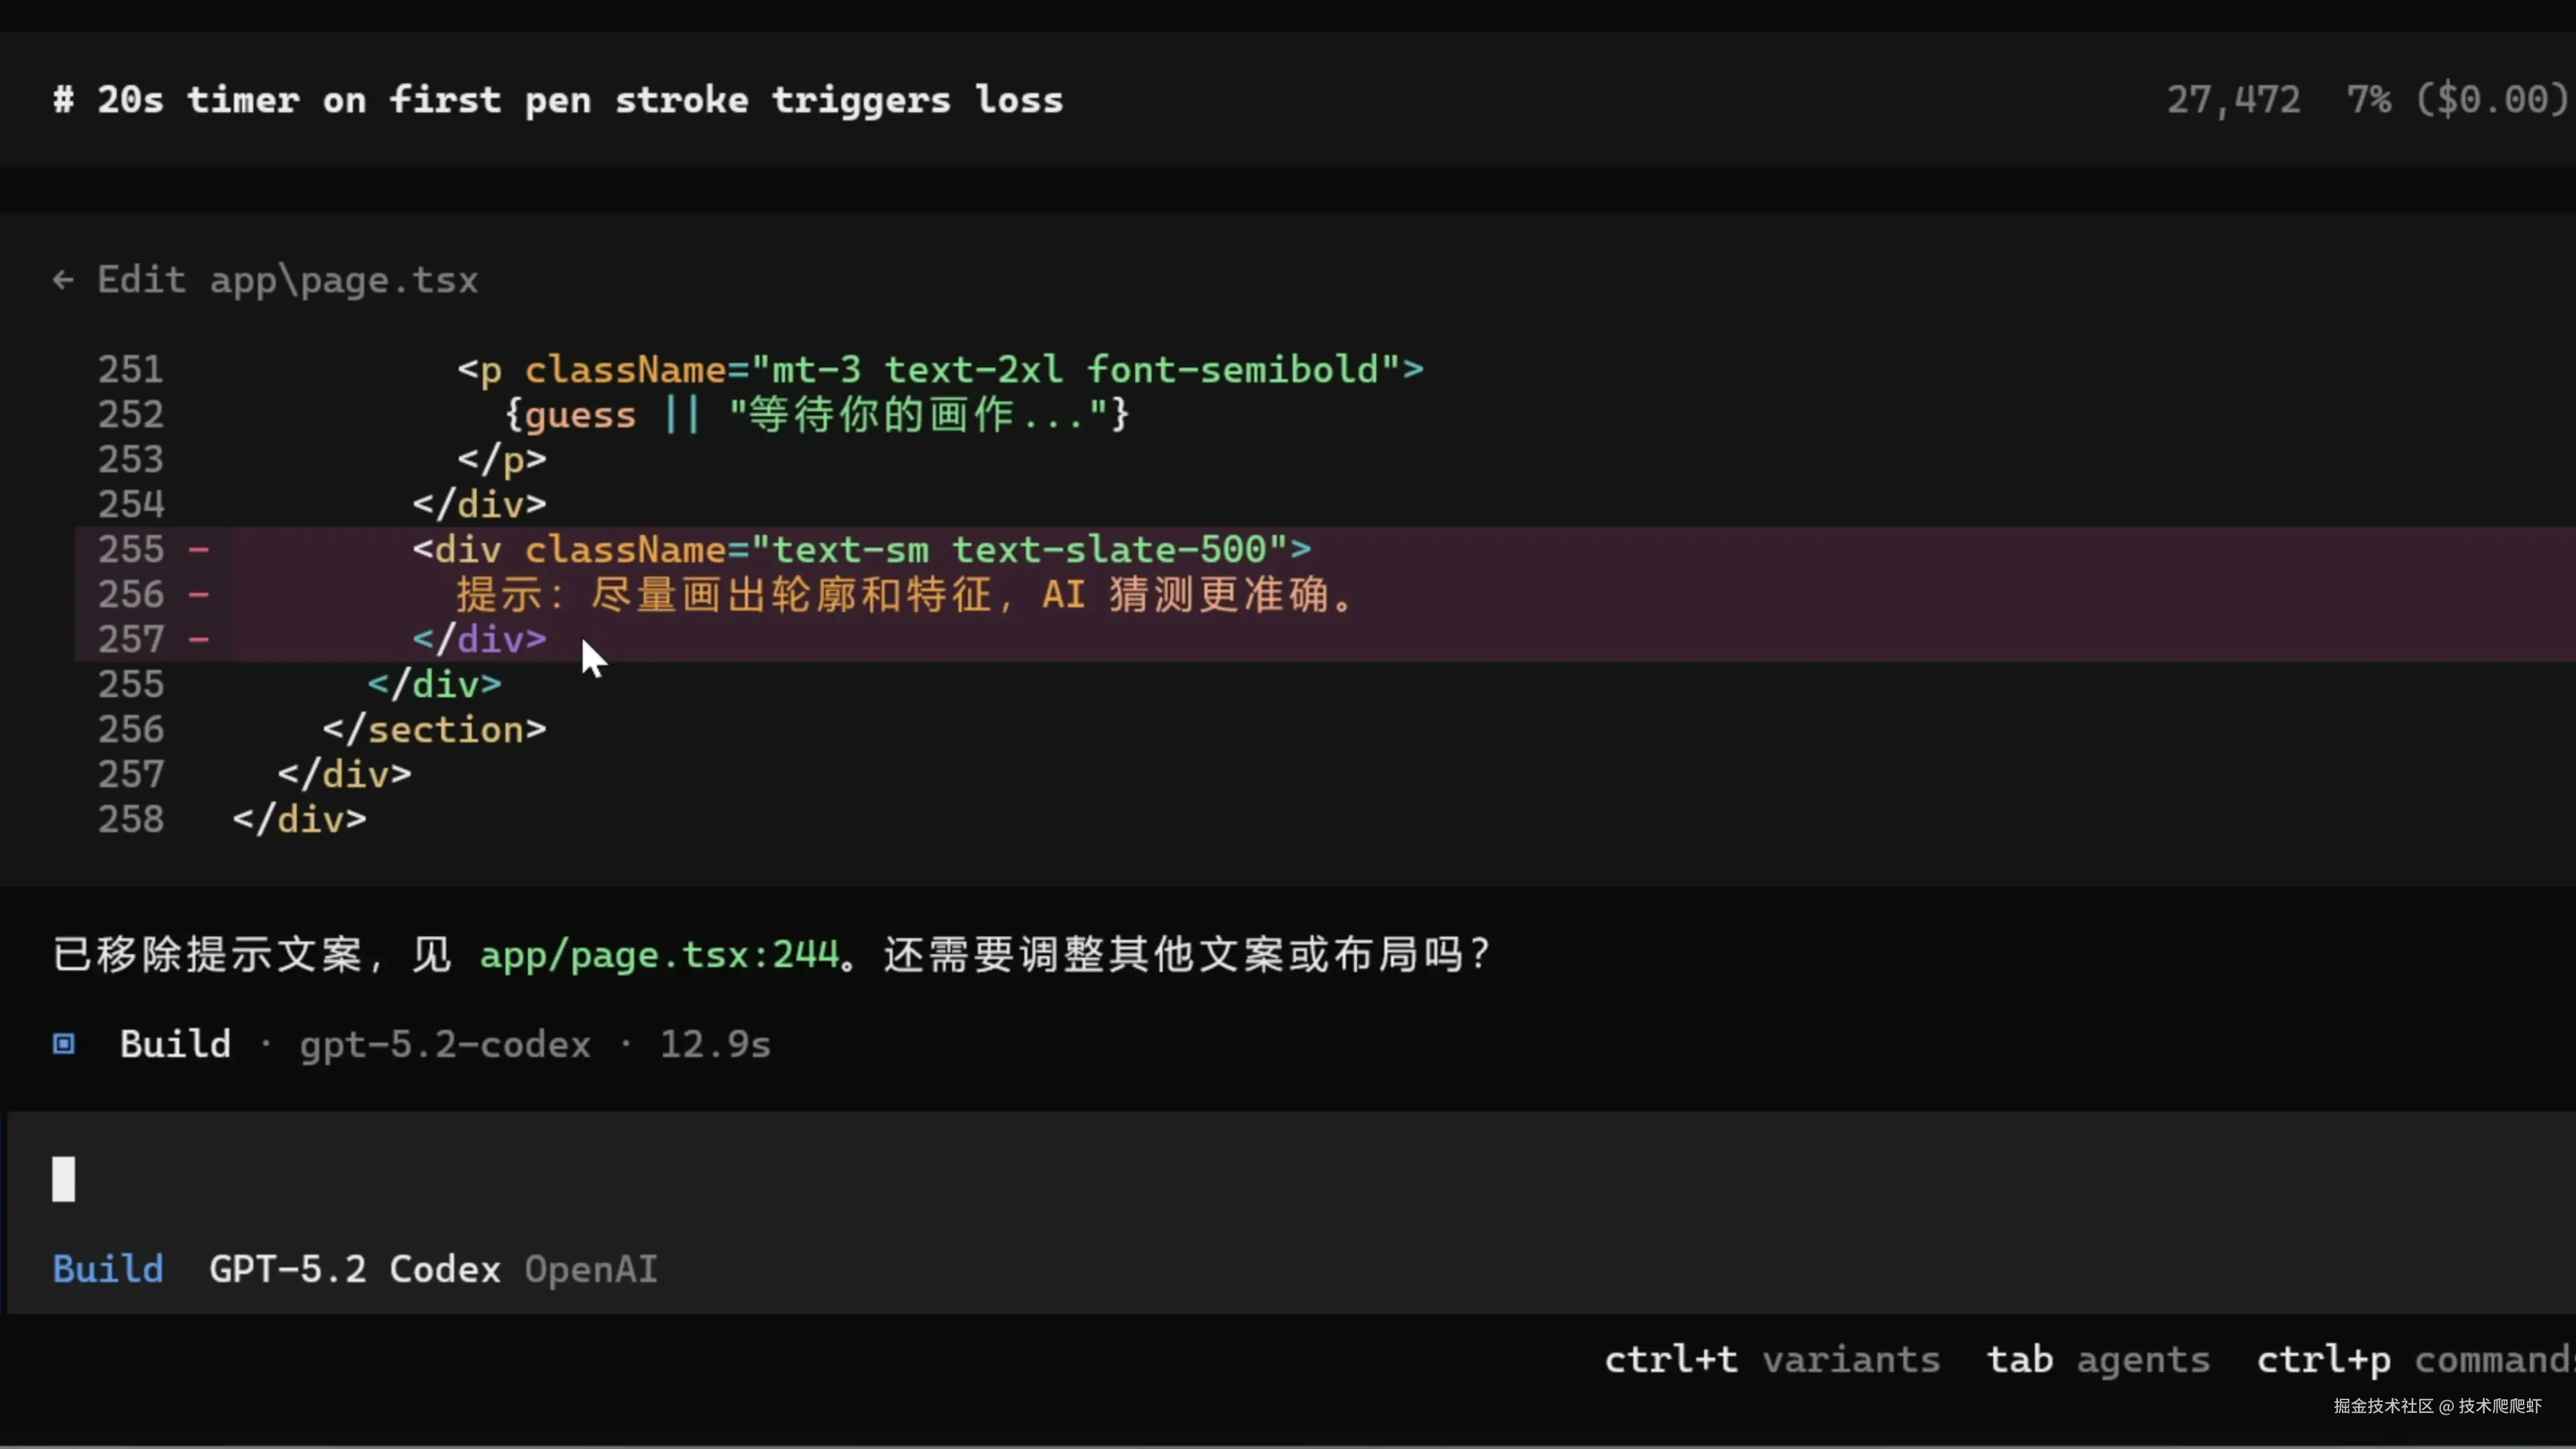Click the tab agents shortcut hint
The width and height of the screenshot is (2576, 1449).
click(x=2097, y=1360)
